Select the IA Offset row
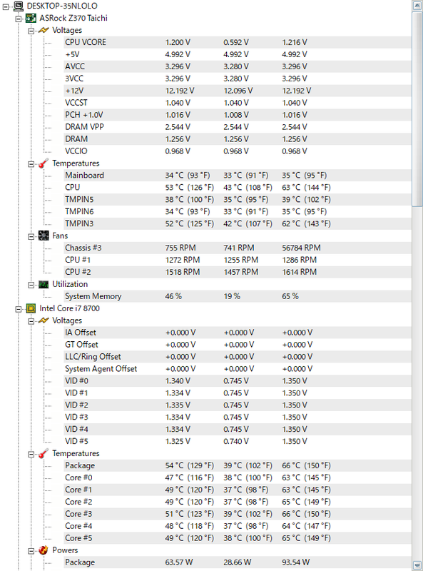423x571 pixels. coord(238,333)
